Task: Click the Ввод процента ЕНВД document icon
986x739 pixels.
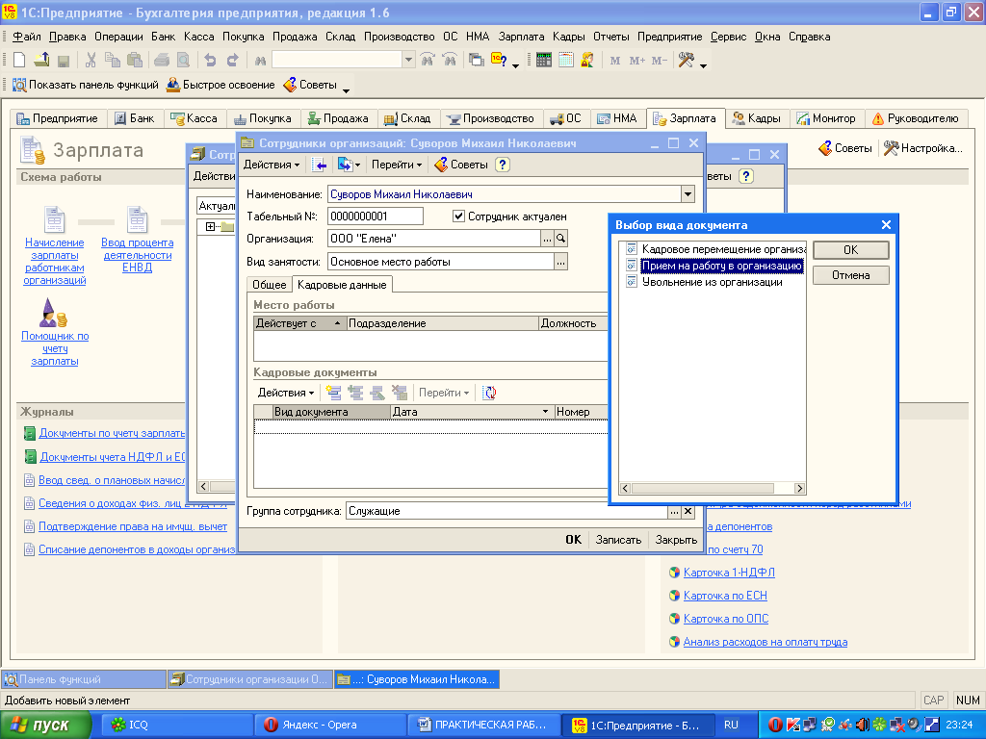Action: click(x=137, y=220)
